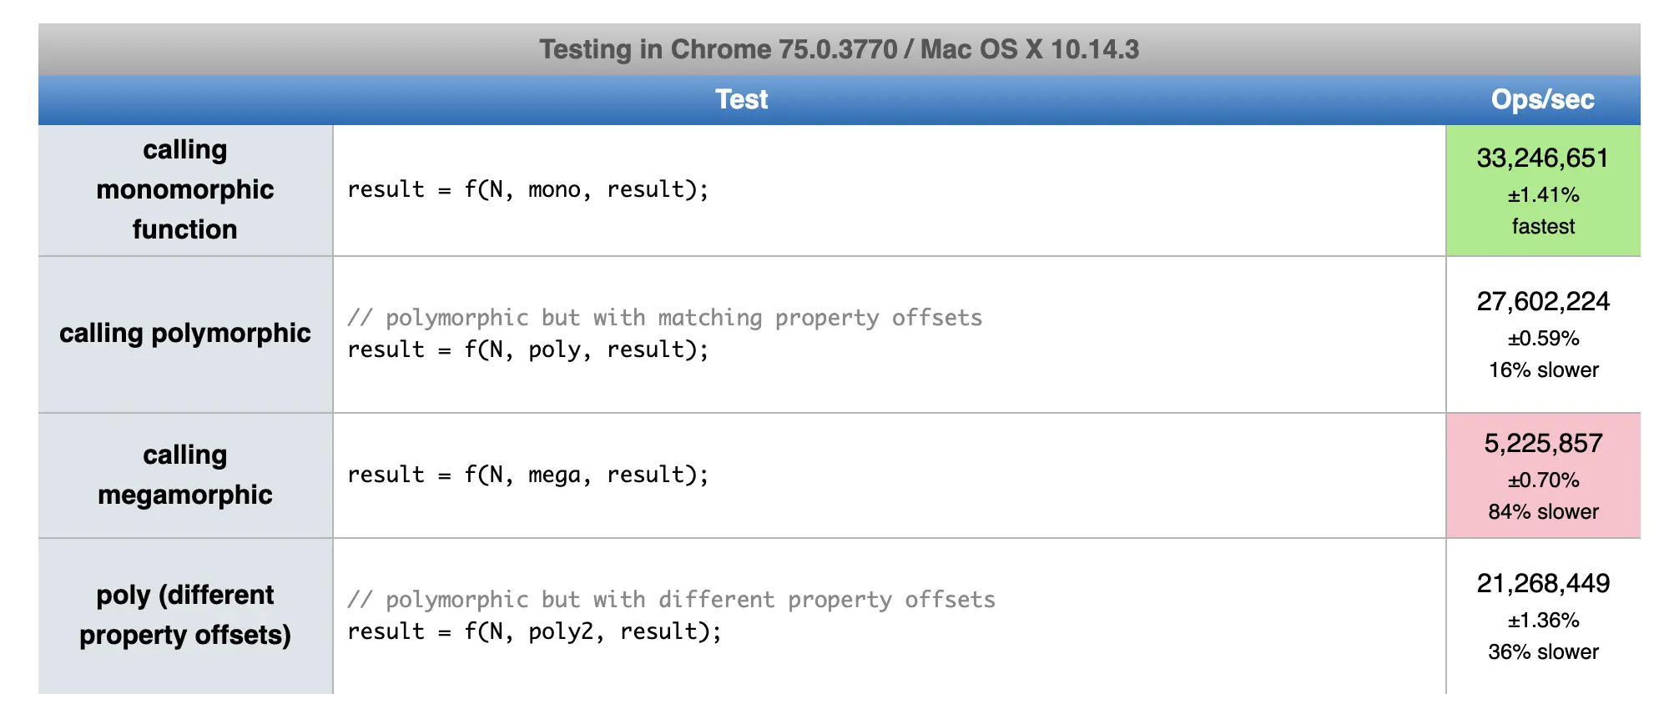The width and height of the screenshot is (1659, 719).
Task: Click the comment about different property offsets
Action: tap(671, 600)
